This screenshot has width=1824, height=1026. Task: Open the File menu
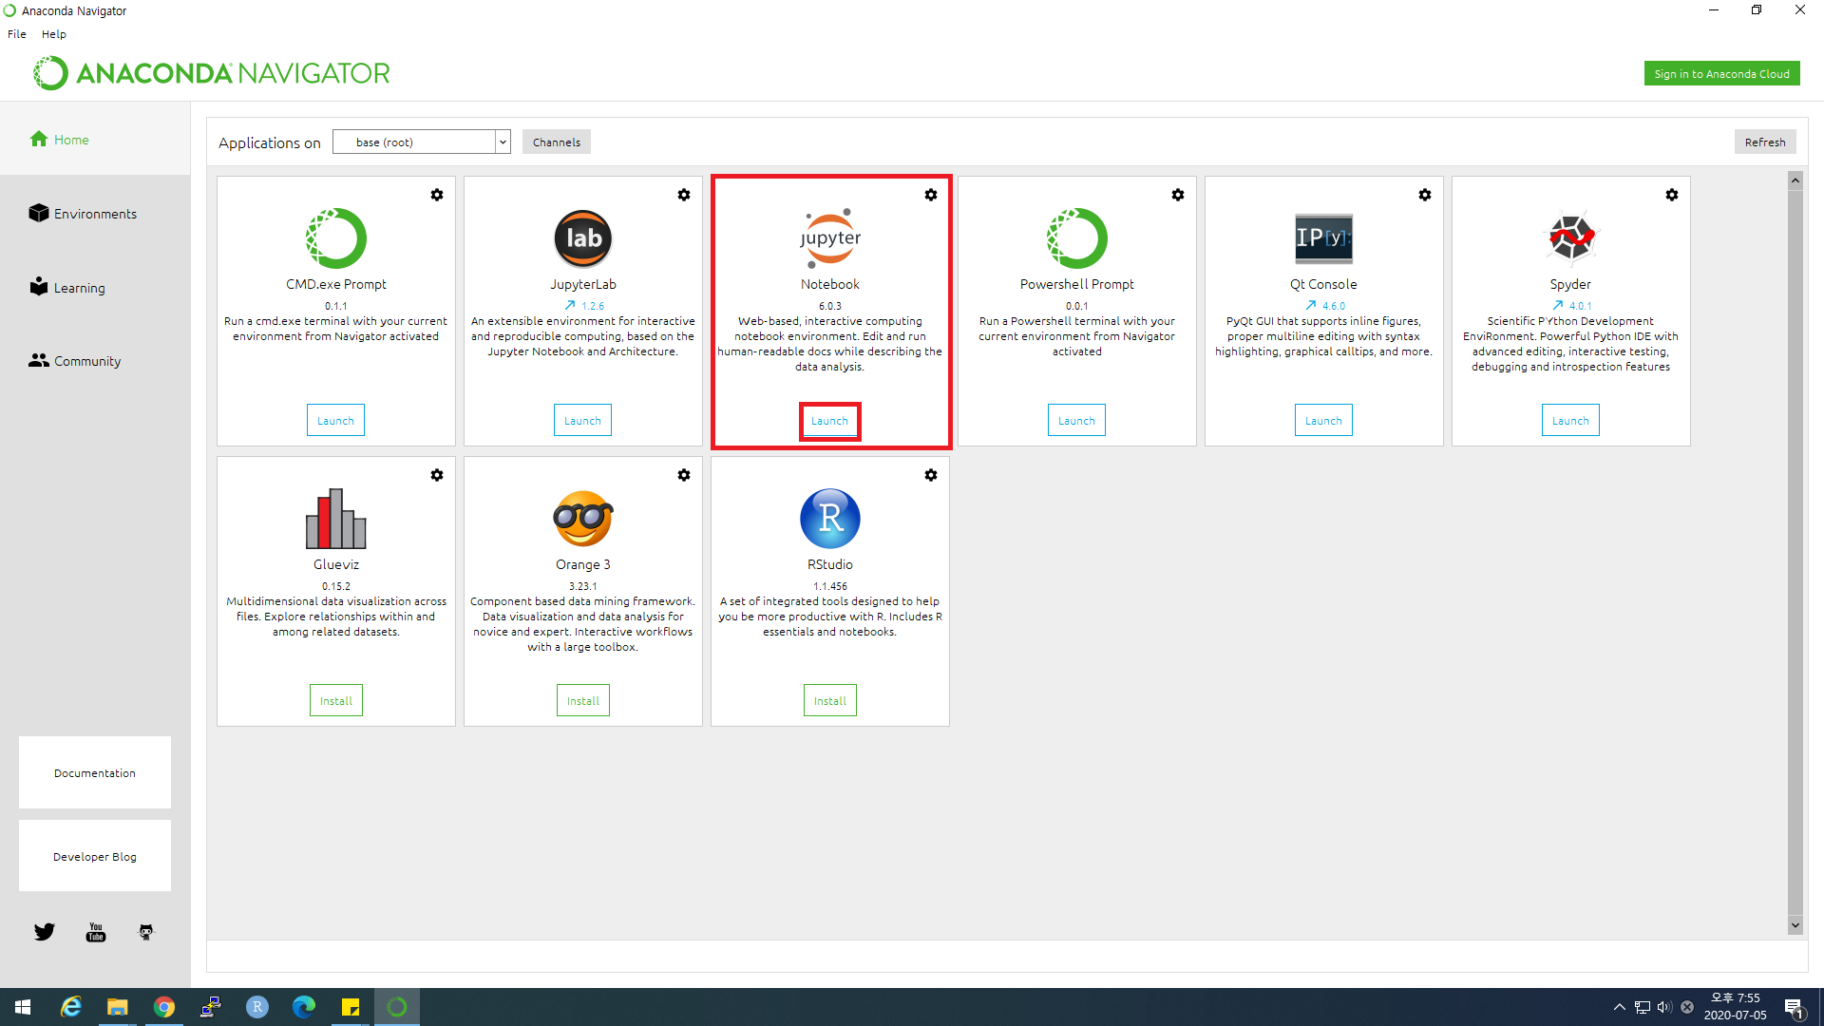(17, 34)
